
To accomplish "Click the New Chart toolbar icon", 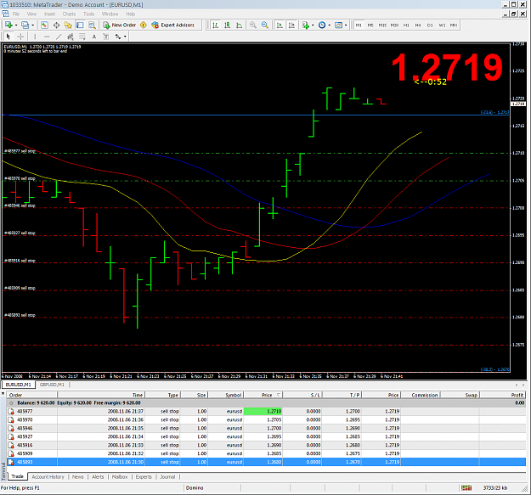I will (x=8, y=25).
